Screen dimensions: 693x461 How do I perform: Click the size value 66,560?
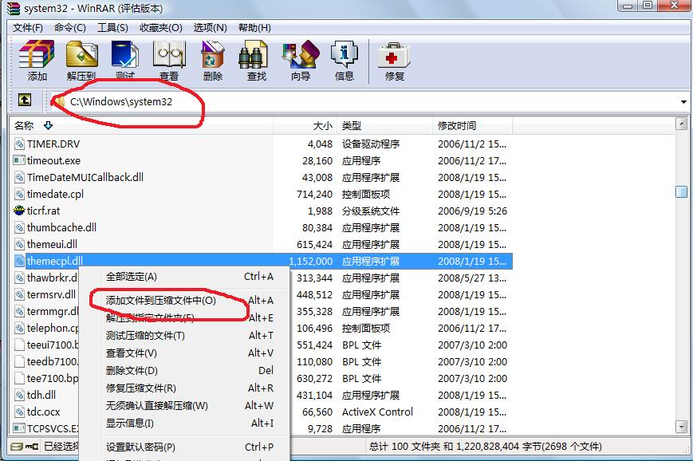click(317, 412)
